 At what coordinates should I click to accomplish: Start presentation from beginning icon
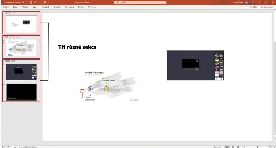tap(45, 2)
